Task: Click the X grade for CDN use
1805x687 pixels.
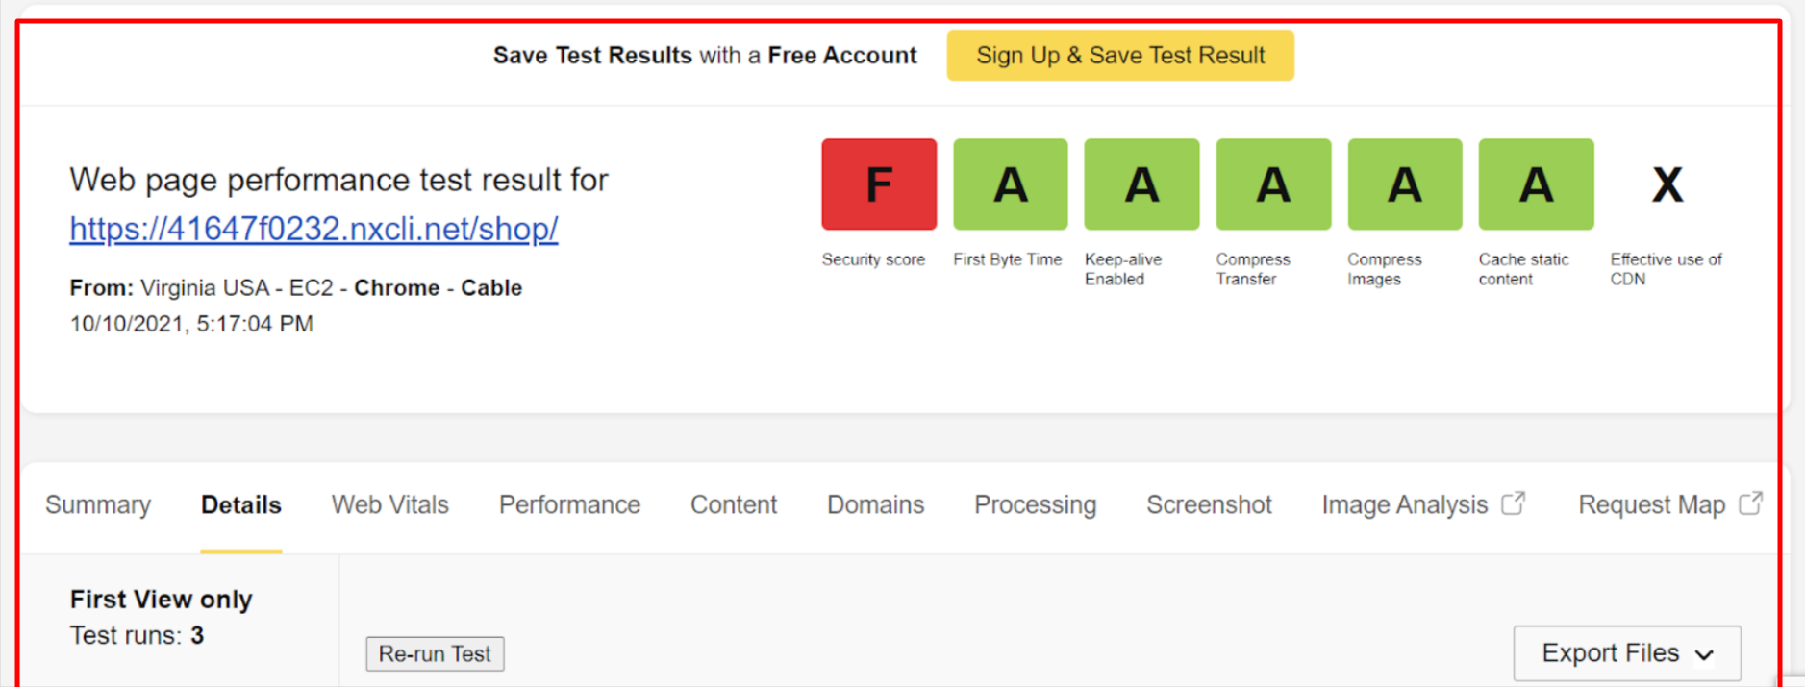Action: (x=1667, y=184)
